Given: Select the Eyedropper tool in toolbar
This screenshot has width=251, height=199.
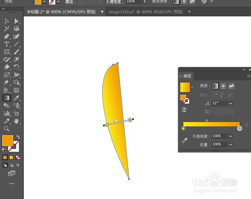Looking at the screenshot, I should click(x=16, y=98).
